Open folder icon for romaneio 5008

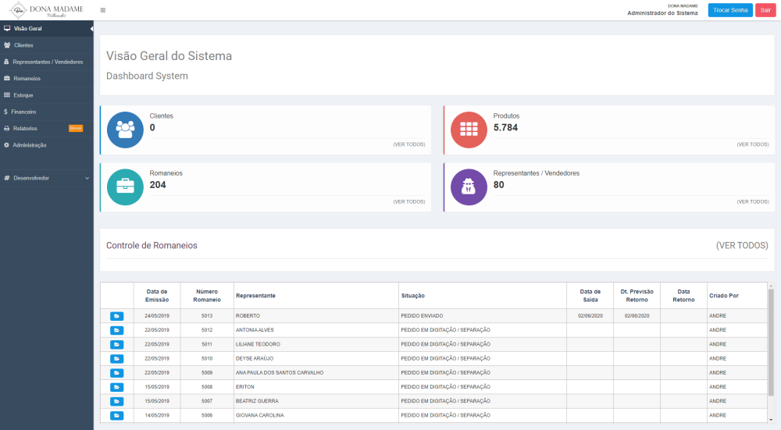116,387
